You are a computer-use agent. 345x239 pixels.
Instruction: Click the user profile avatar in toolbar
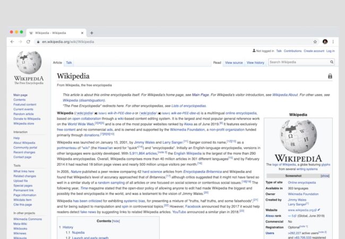pos(325,41)
